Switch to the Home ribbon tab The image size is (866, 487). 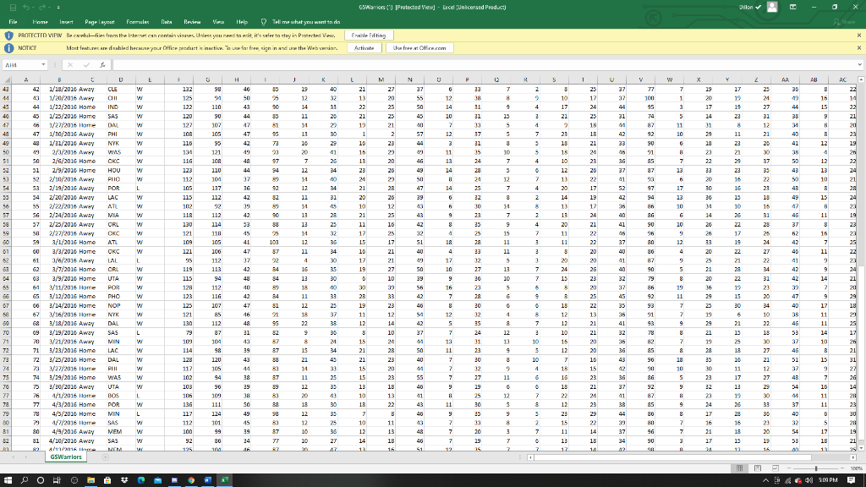coord(40,22)
